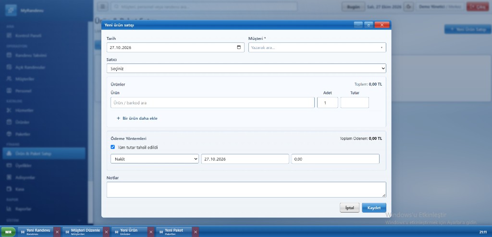Image resolution: width=492 pixels, height=237 pixels.
Task: Click the green MR start button
Action: point(9,232)
